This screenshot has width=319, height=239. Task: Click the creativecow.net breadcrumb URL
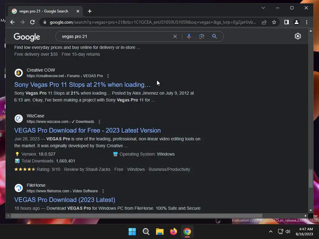point(65,76)
